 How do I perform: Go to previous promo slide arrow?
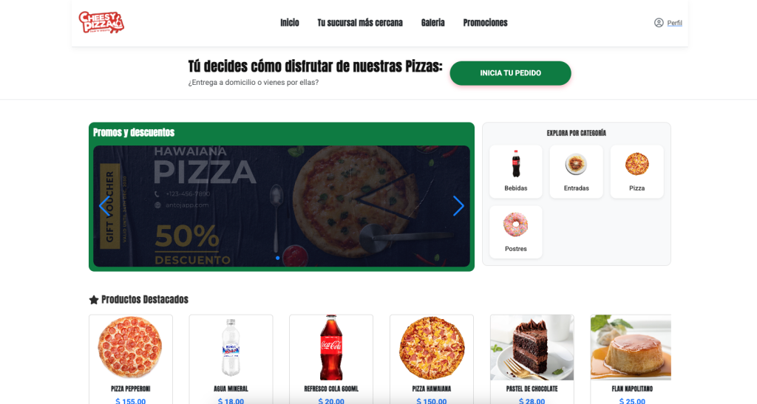click(x=105, y=206)
